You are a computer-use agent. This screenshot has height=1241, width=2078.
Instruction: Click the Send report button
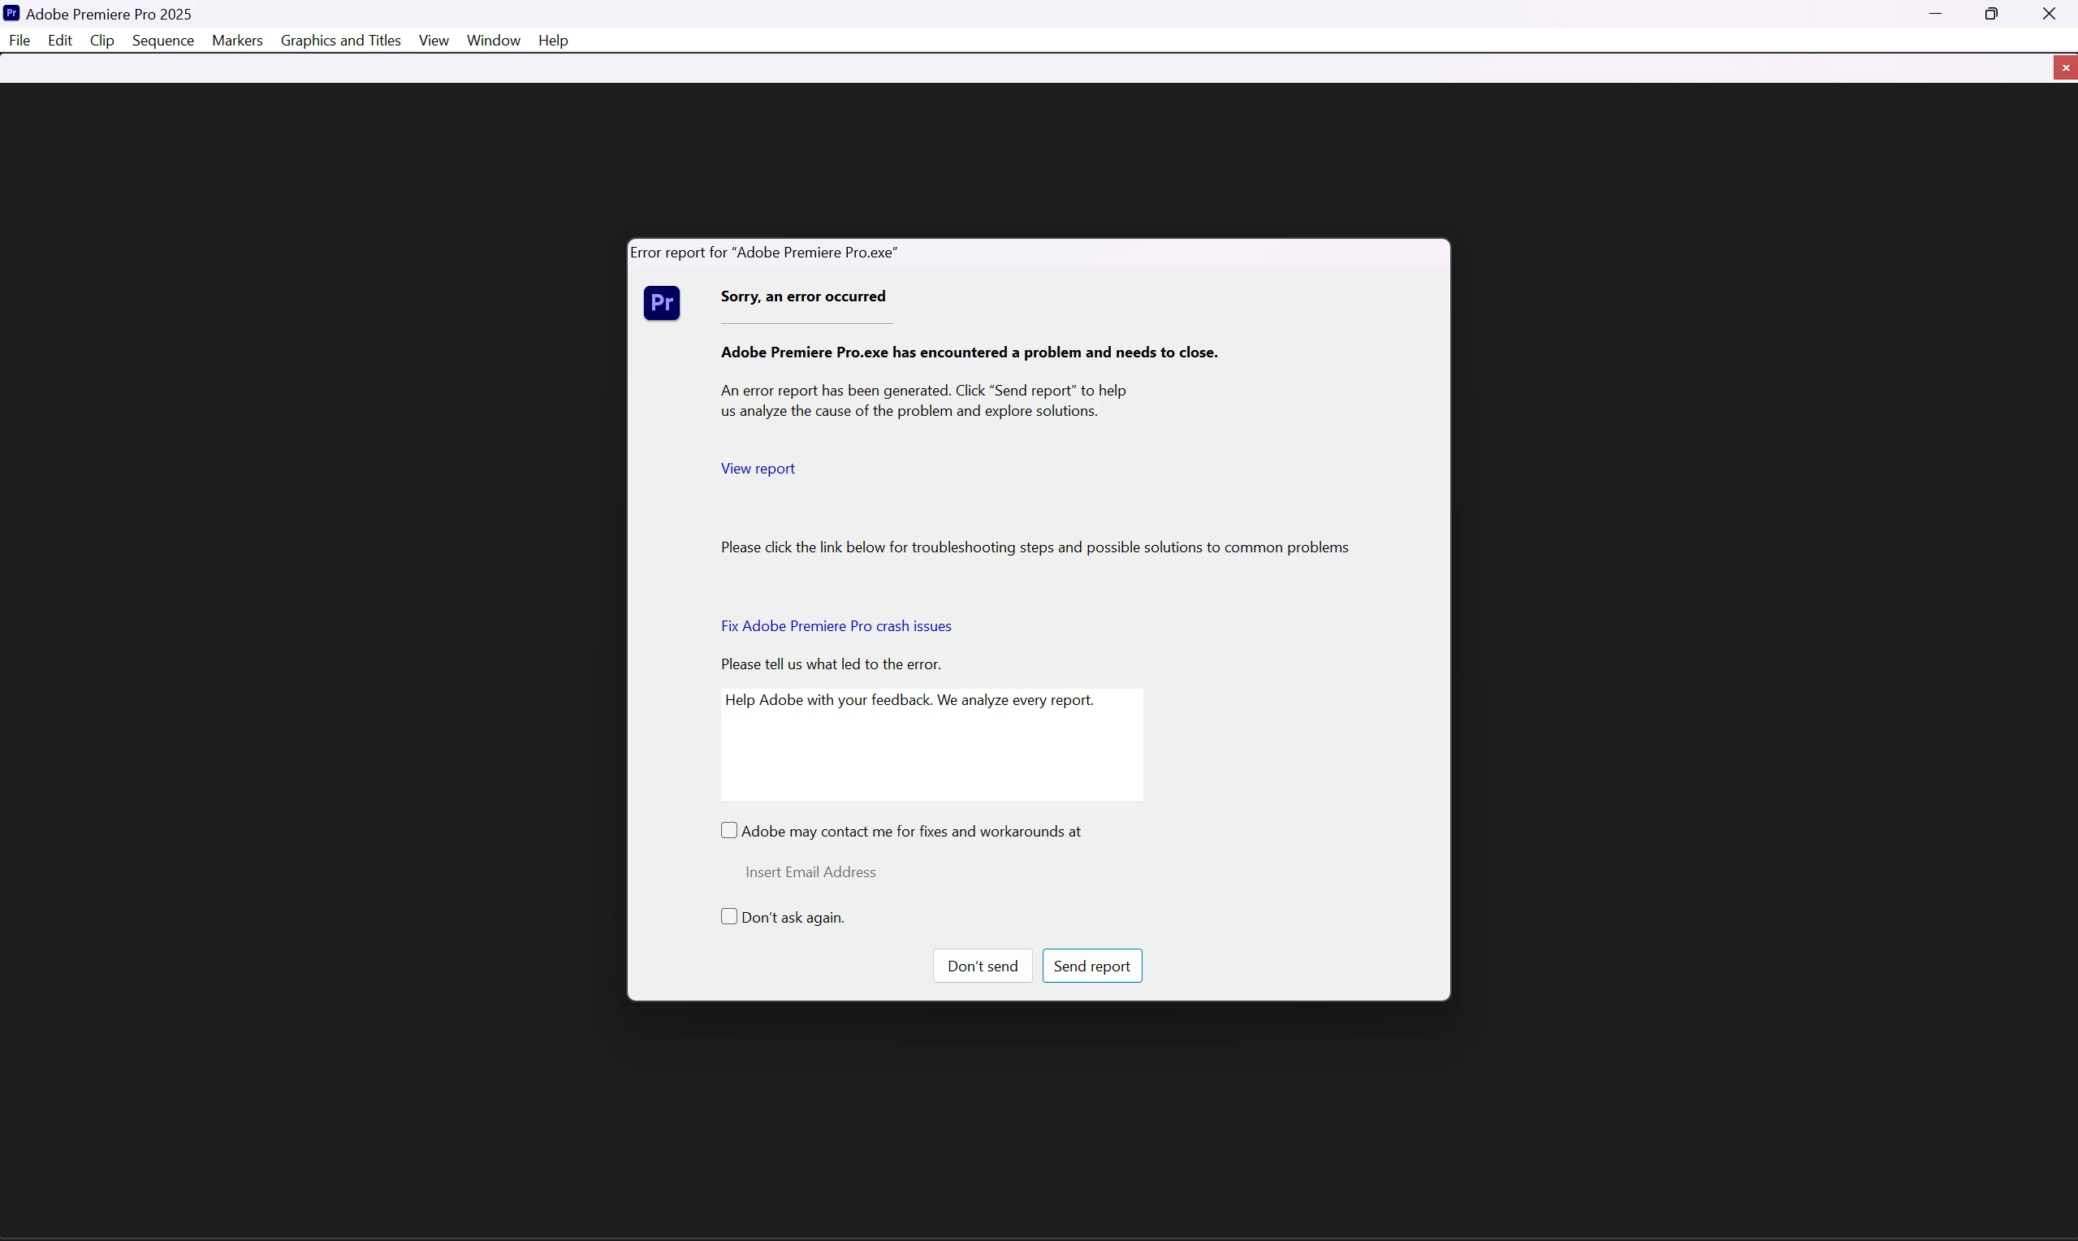tap(1091, 966)
